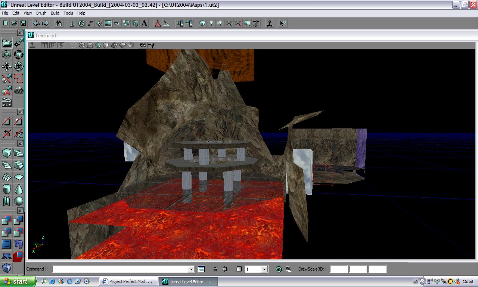Toggle rotation grid icon in bottom bar
478x287 pixels.
pos(279,269)
